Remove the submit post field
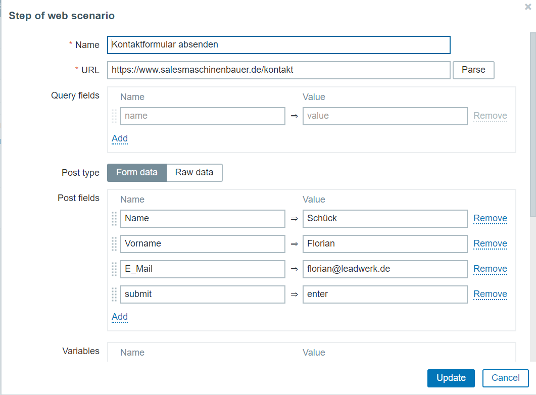536x395 pixels. pos(490,294)
